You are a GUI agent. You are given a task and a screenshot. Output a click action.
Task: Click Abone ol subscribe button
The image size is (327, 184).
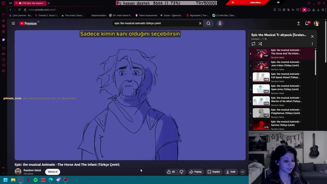tap(53, 172)
